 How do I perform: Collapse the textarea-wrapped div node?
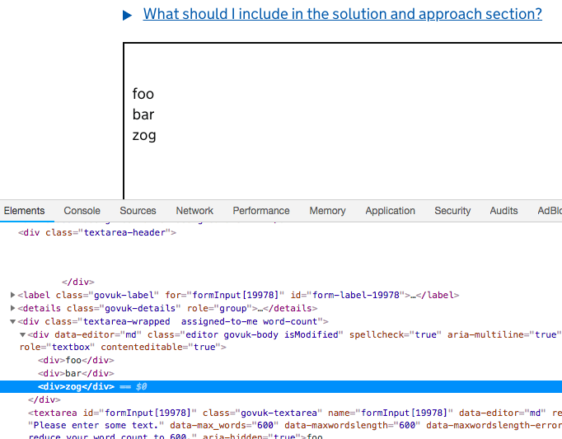tap(12, 321)
